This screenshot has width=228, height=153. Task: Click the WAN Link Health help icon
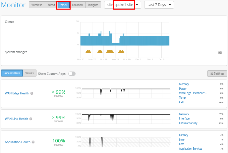(31, 119)
